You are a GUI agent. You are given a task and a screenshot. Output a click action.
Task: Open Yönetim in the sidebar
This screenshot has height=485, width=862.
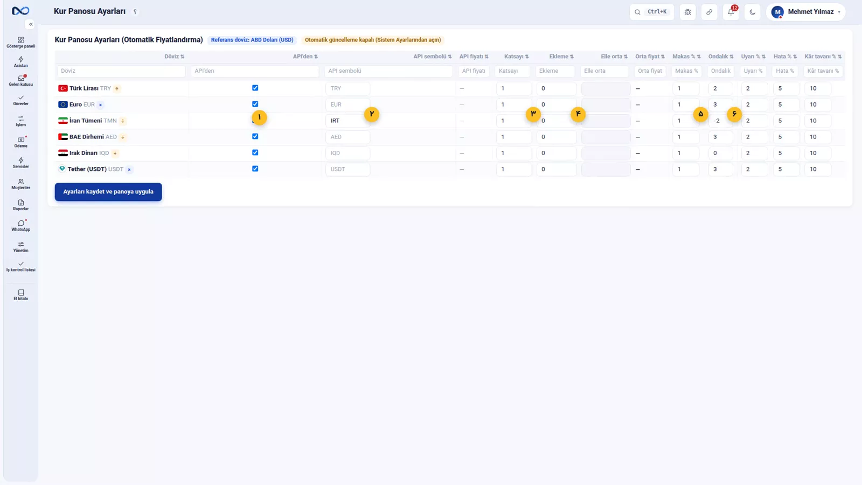[x=20, y=247]
